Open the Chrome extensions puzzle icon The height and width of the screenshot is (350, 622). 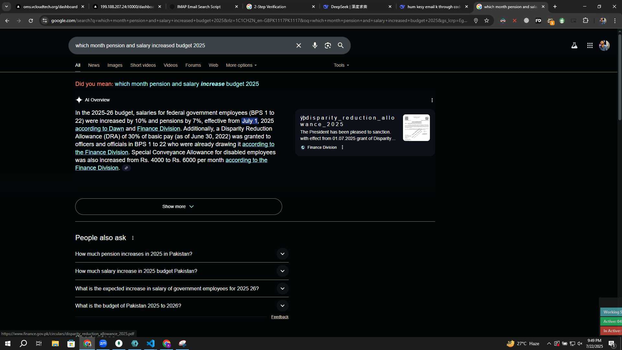pyautogui.click(x=585, y=20)
